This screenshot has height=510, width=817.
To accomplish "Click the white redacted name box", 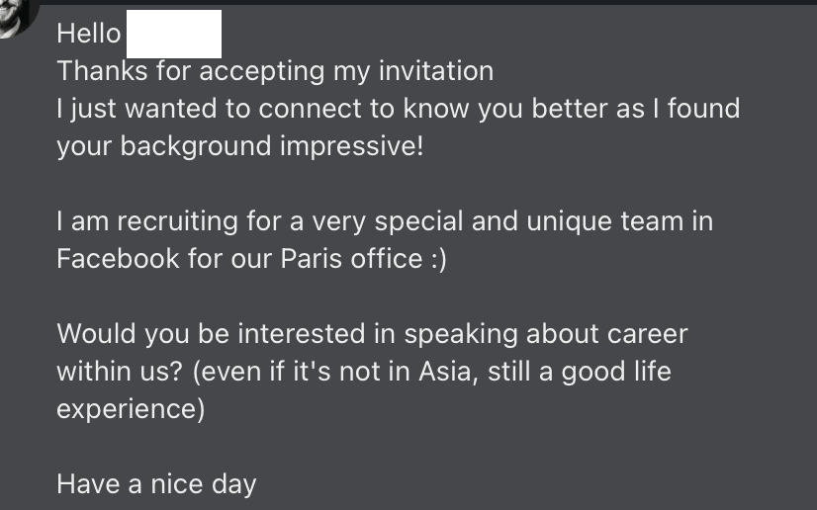I will [174, 34].
